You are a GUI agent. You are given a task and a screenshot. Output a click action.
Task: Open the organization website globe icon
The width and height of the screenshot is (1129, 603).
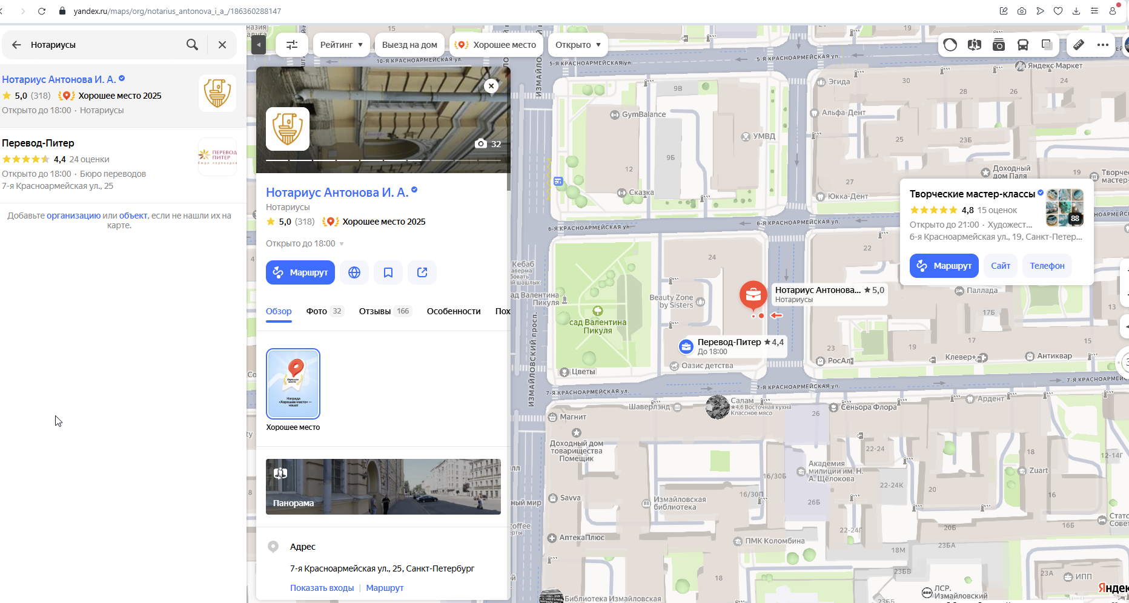tap(354, 272)
